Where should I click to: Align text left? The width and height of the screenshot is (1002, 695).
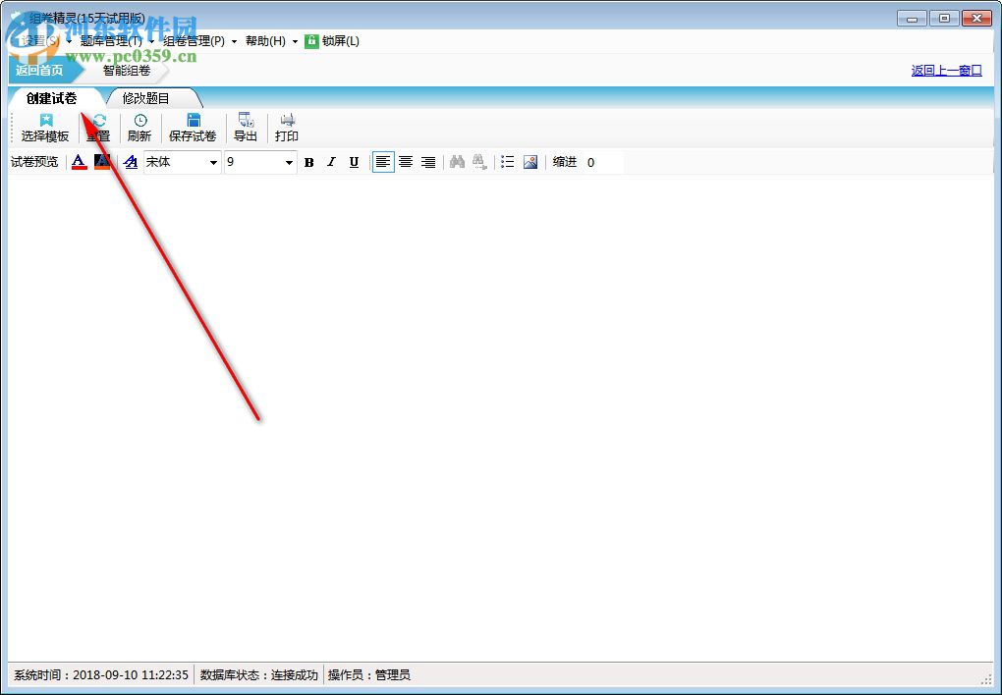[x=383, y=162]
